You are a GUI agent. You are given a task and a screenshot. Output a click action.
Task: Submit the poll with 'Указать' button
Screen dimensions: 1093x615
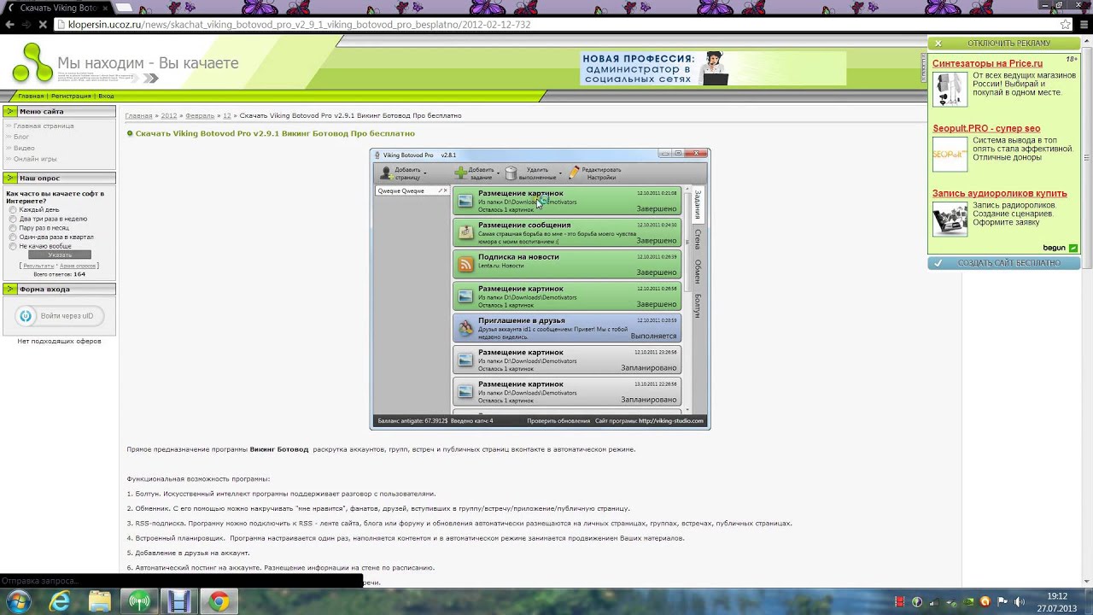(x=59, y=255)
